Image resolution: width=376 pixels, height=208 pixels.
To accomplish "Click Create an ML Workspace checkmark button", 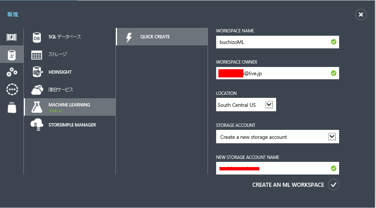I will pyautogui.click(x=334, y=185).
